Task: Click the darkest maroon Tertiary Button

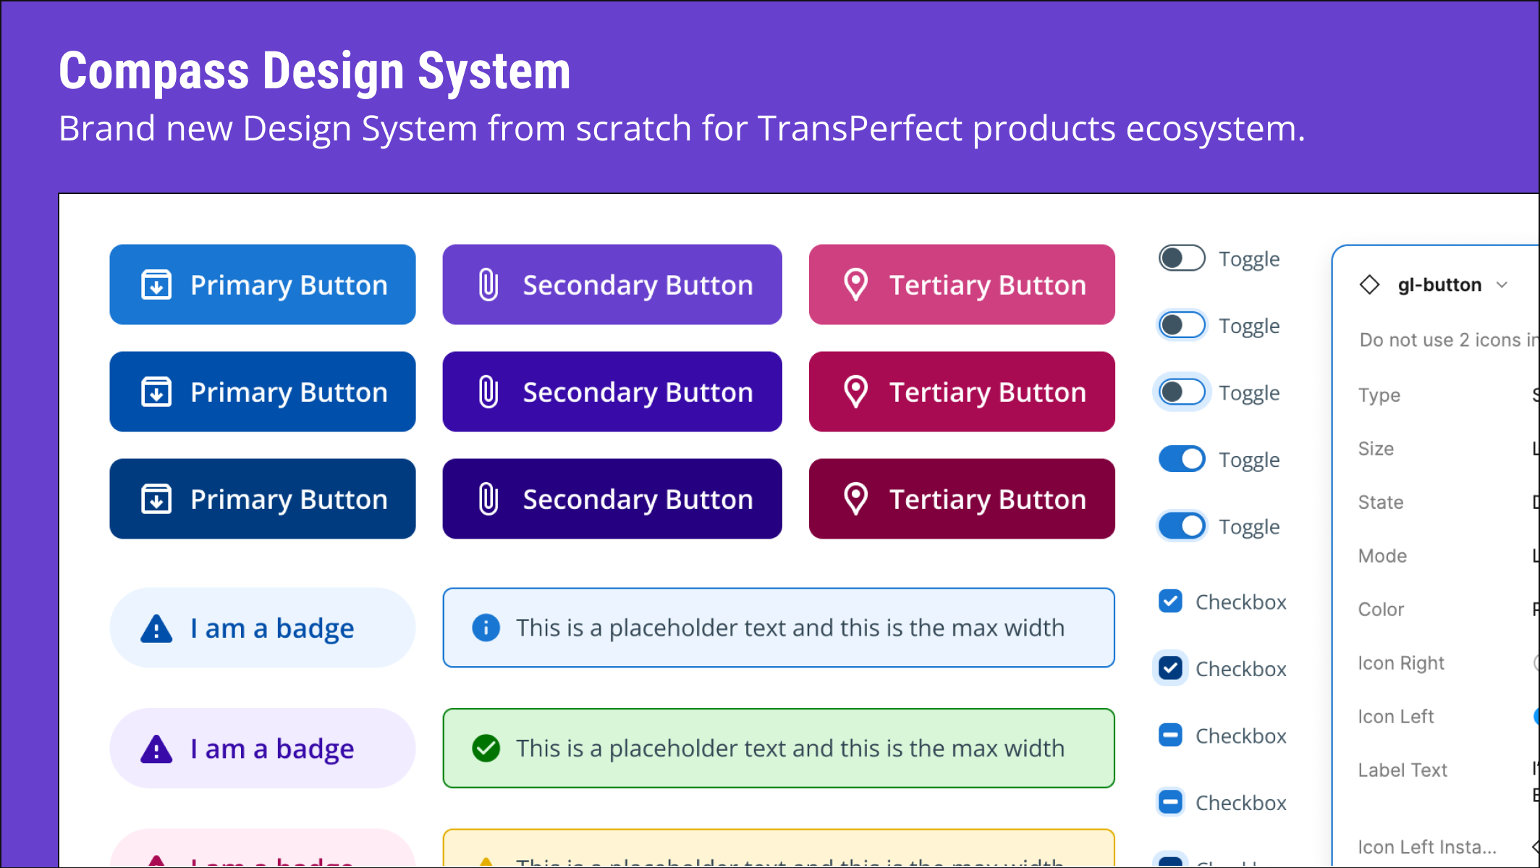Action: [x=962, y=499]
